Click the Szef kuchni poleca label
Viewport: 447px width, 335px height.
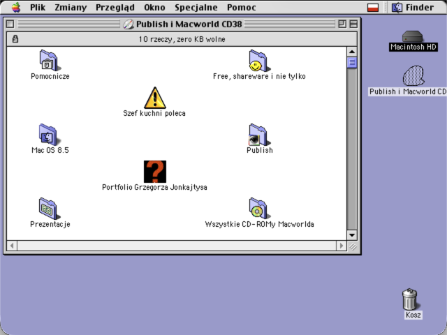[x=154, y=113]
